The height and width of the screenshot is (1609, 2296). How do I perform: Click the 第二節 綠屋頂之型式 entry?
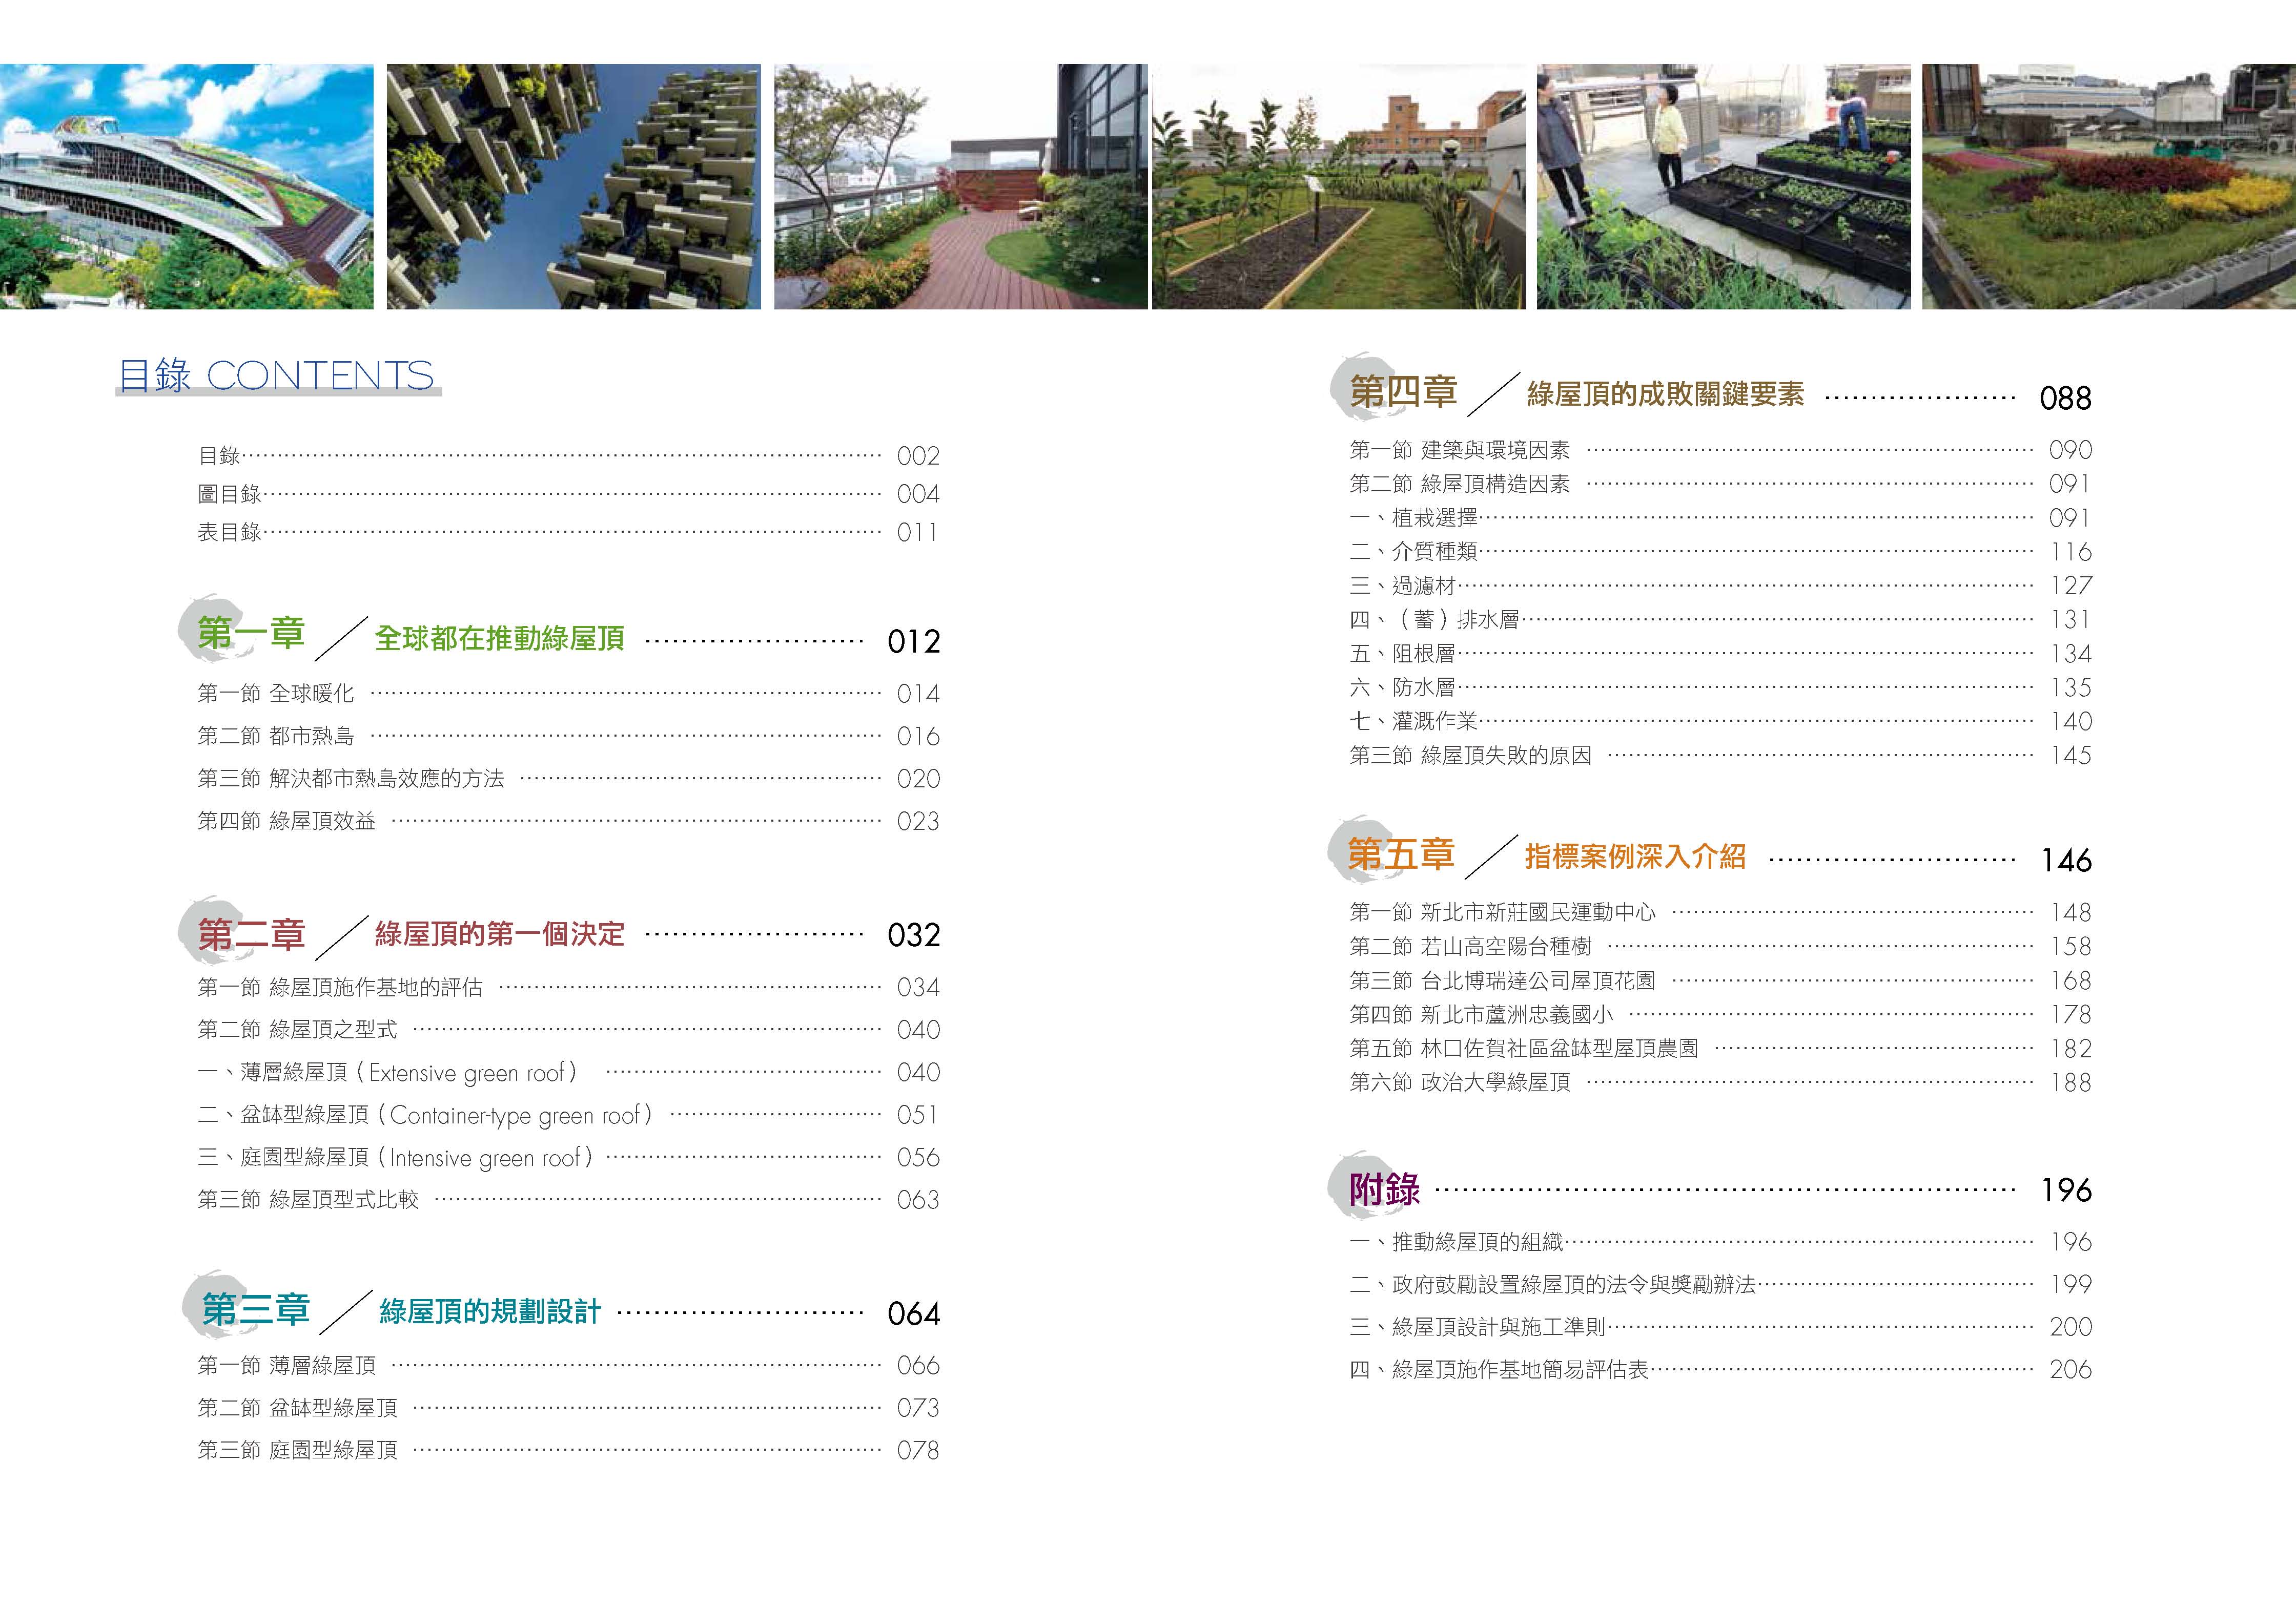tap(568, 1029)
